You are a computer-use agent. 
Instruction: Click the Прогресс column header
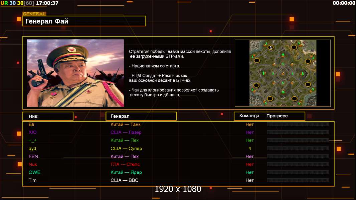pyautogui.click(x=277, y=116)
